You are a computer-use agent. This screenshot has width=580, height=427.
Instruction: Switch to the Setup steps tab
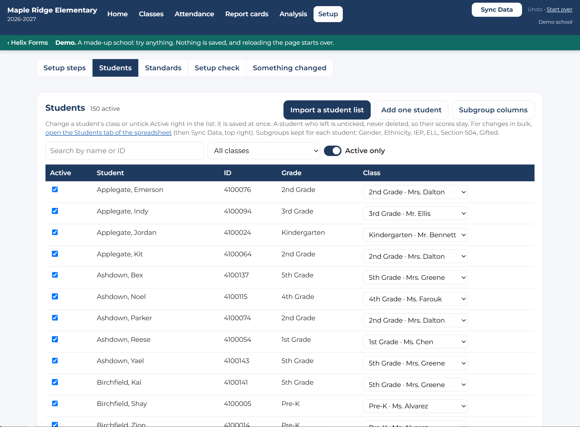(x=65, y=68)
